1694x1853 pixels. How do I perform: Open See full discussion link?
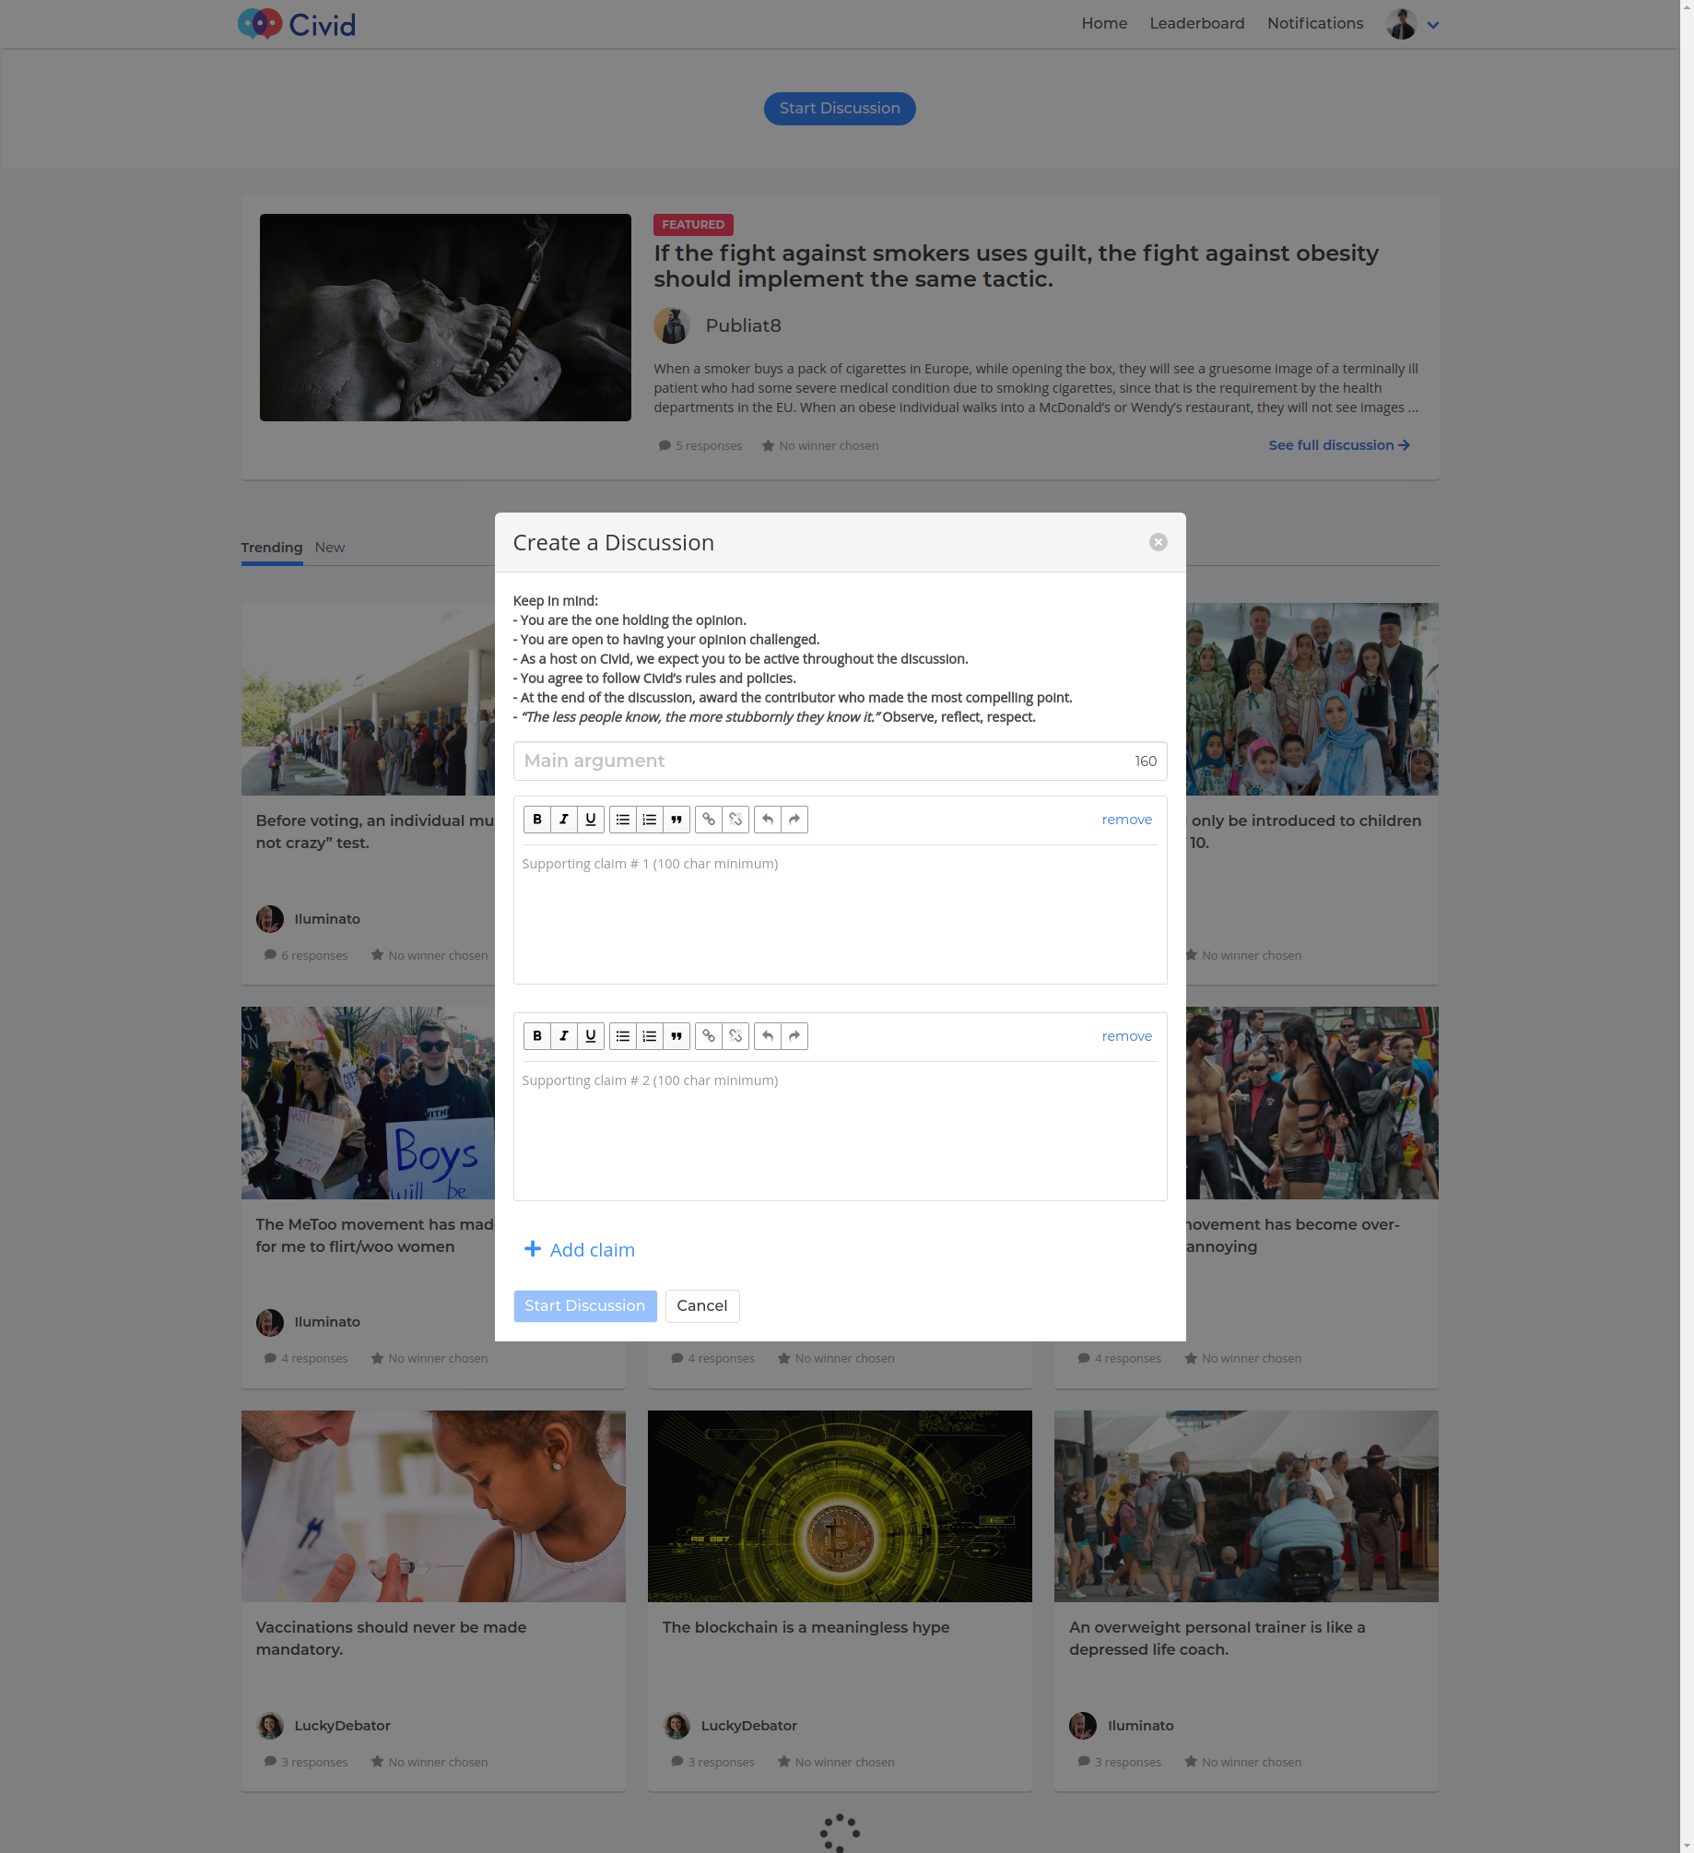click(x=1339, y=445)
